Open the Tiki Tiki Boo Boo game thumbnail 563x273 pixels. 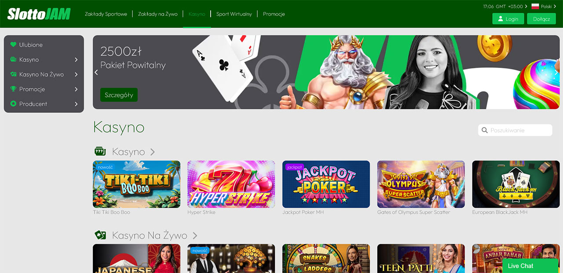point(136,184)
